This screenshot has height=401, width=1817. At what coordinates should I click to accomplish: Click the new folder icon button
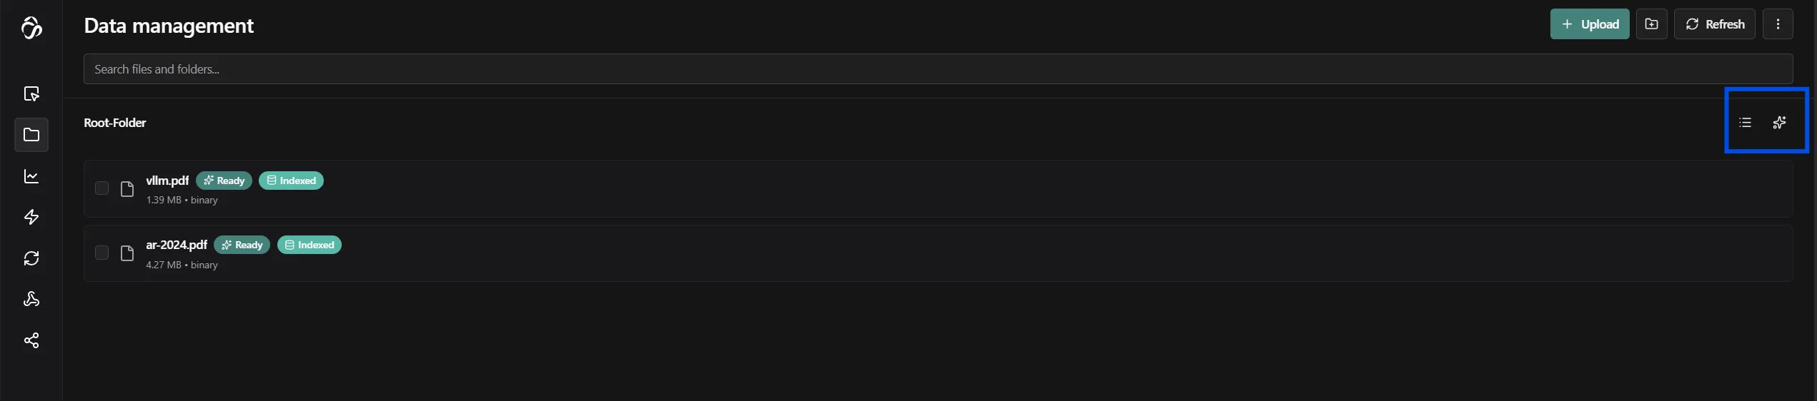[1651, 24]
